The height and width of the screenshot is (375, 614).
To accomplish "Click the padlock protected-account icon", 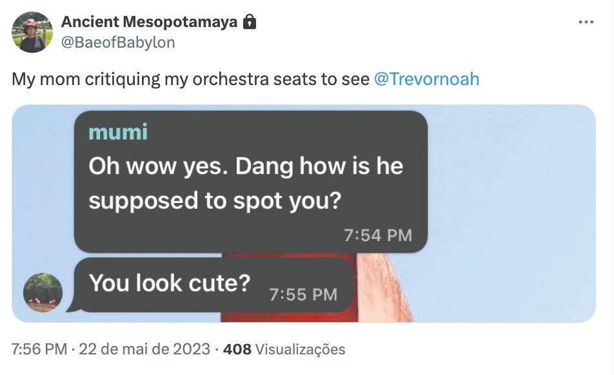I will point(249,23).
